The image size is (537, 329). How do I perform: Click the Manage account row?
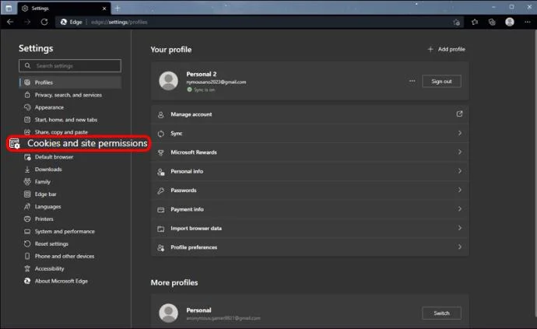click(310, 114)
